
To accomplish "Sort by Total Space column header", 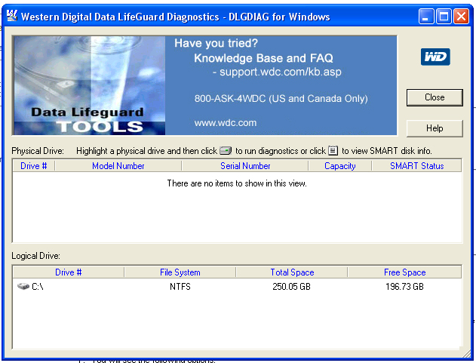I will click(x=292, y=272).
